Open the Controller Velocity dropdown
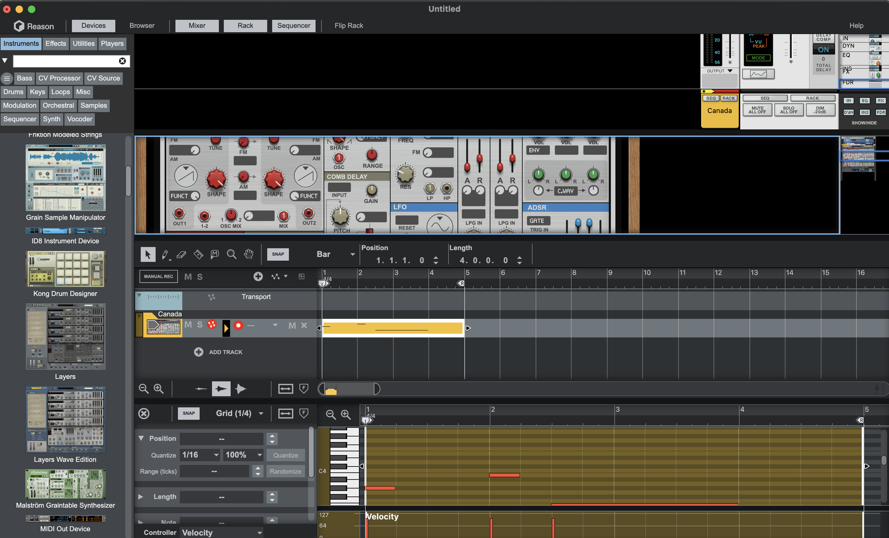This screenshot has height=538, width=889. [x=222, y=532]
